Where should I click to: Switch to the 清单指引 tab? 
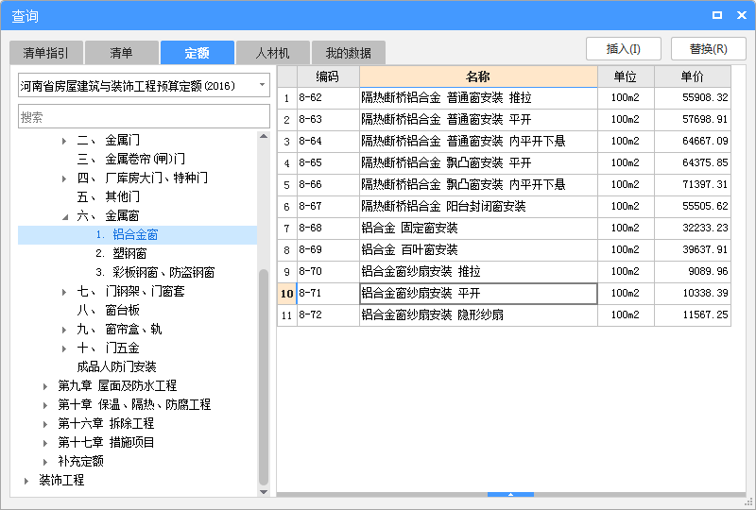tap(46, 53)
